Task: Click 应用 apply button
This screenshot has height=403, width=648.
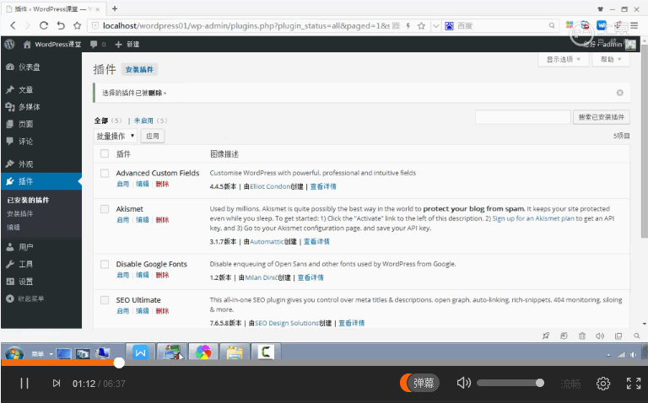Action: point(153,136)
